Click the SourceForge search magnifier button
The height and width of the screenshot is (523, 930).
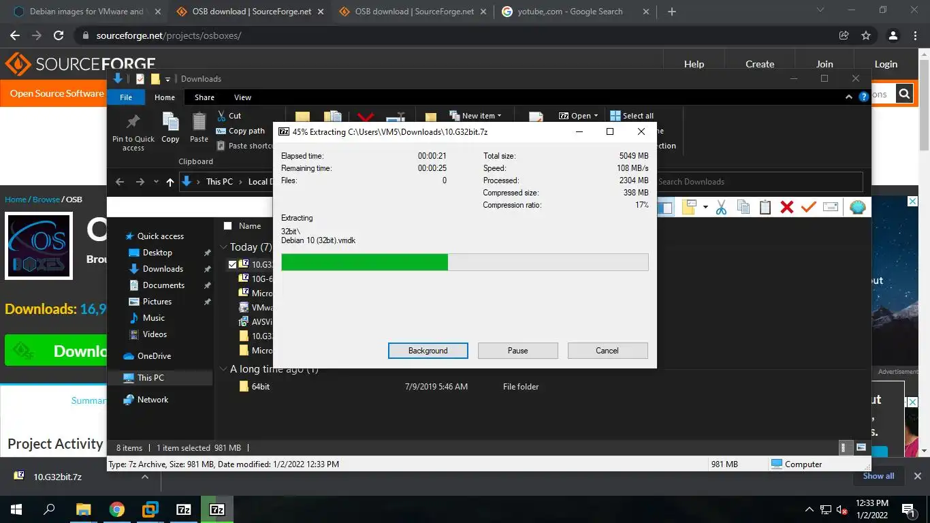point(904,94)
